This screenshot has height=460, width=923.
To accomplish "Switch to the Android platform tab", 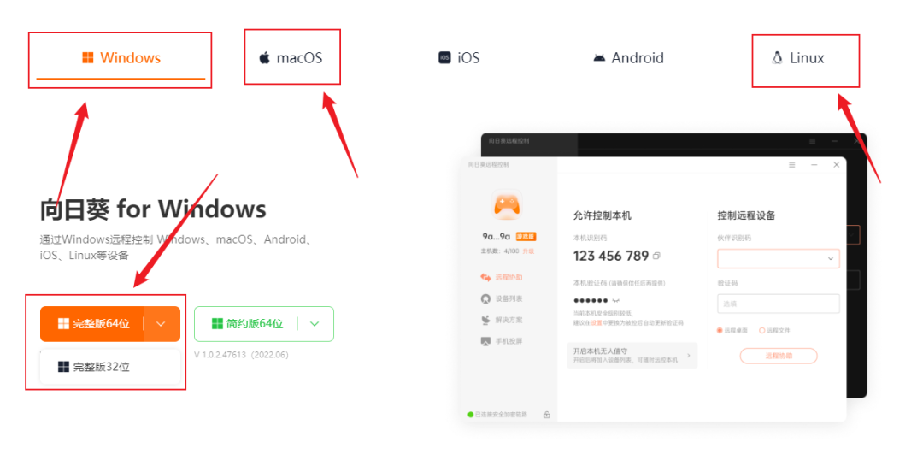I will coord(628,58).
